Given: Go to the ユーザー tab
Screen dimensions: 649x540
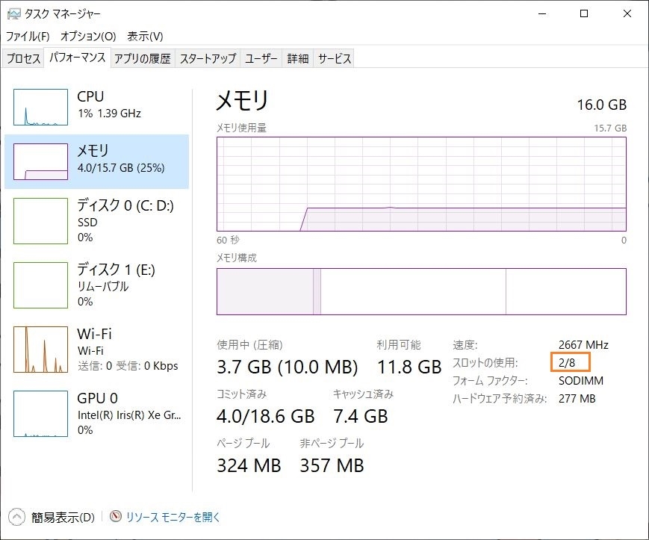Looking at the screenshot, I should point(261,59).
